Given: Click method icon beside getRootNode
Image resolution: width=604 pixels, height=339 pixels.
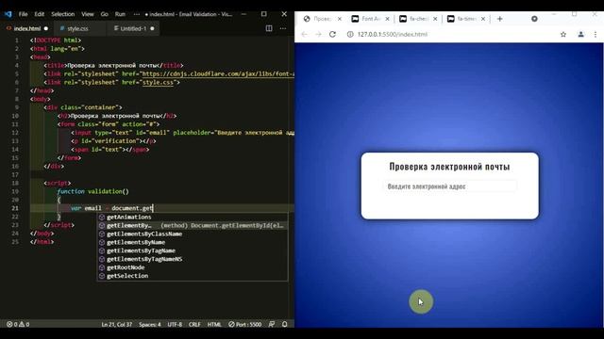Looking at the screenshot, I should [x=102, y=267].
